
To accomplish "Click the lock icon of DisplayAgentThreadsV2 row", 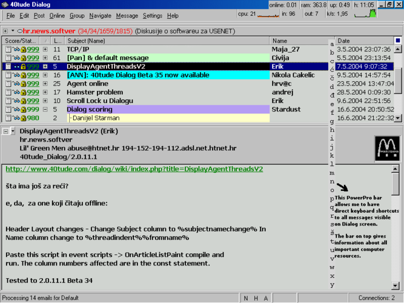I will pyautogui.click(x=24, y=67).
